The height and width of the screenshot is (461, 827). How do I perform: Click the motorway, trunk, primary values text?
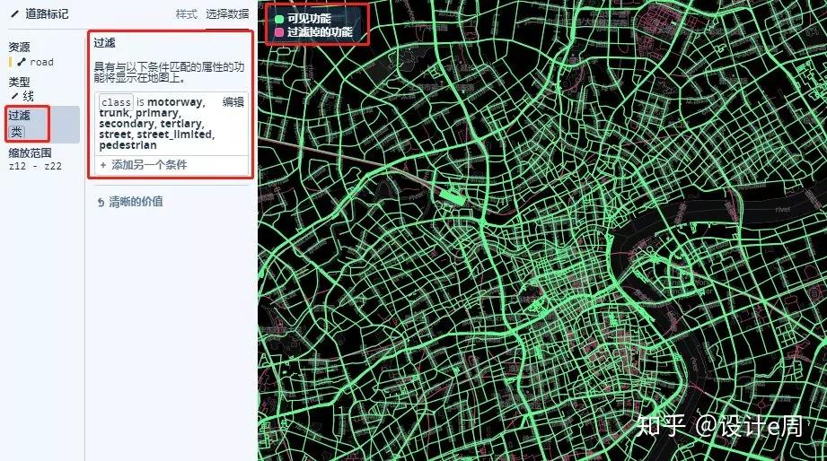153,108
